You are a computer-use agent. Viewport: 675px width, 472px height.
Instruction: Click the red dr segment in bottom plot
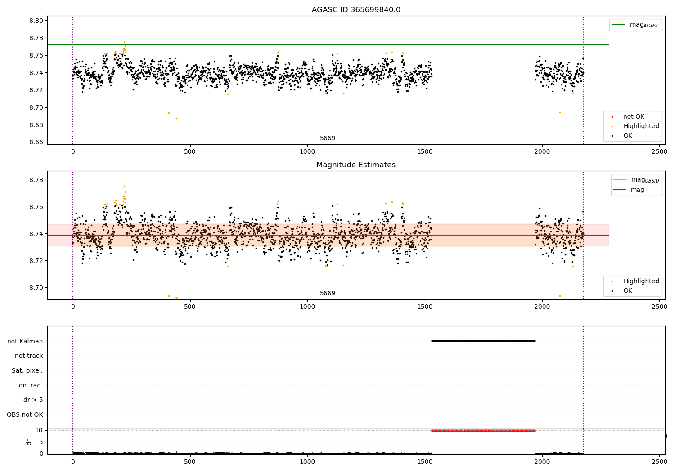click(483, 431)
